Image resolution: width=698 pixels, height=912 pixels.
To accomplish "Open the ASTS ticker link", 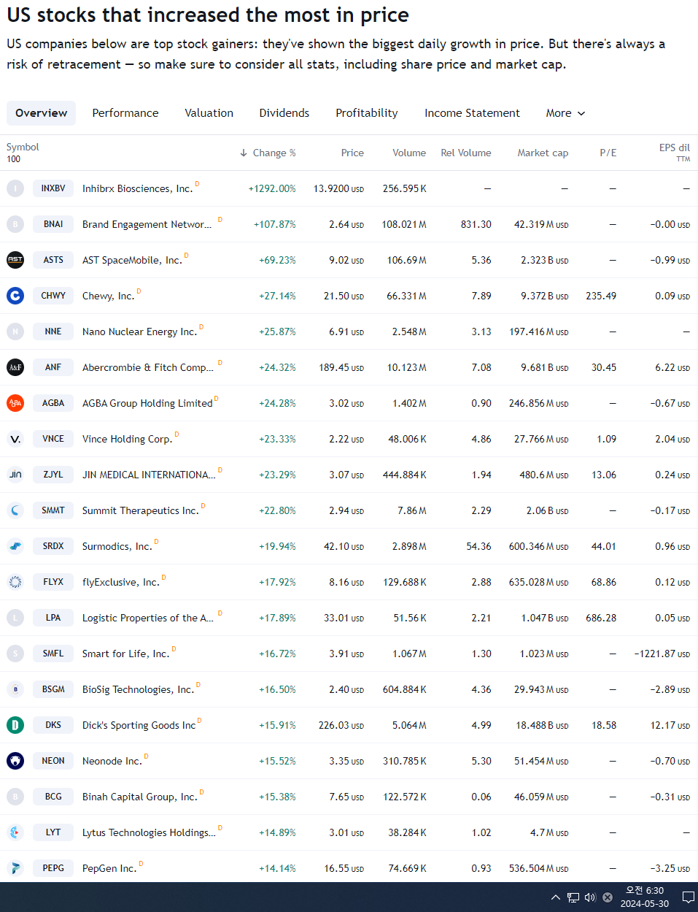I will (53, 260).
